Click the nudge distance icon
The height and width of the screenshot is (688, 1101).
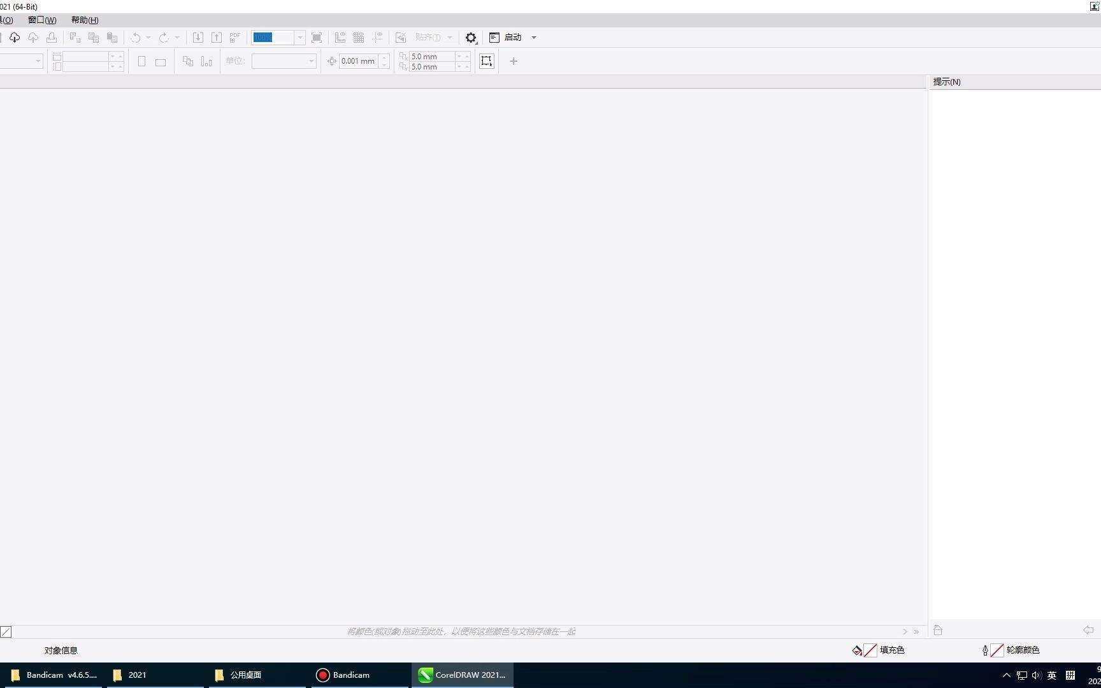[332, 61]
